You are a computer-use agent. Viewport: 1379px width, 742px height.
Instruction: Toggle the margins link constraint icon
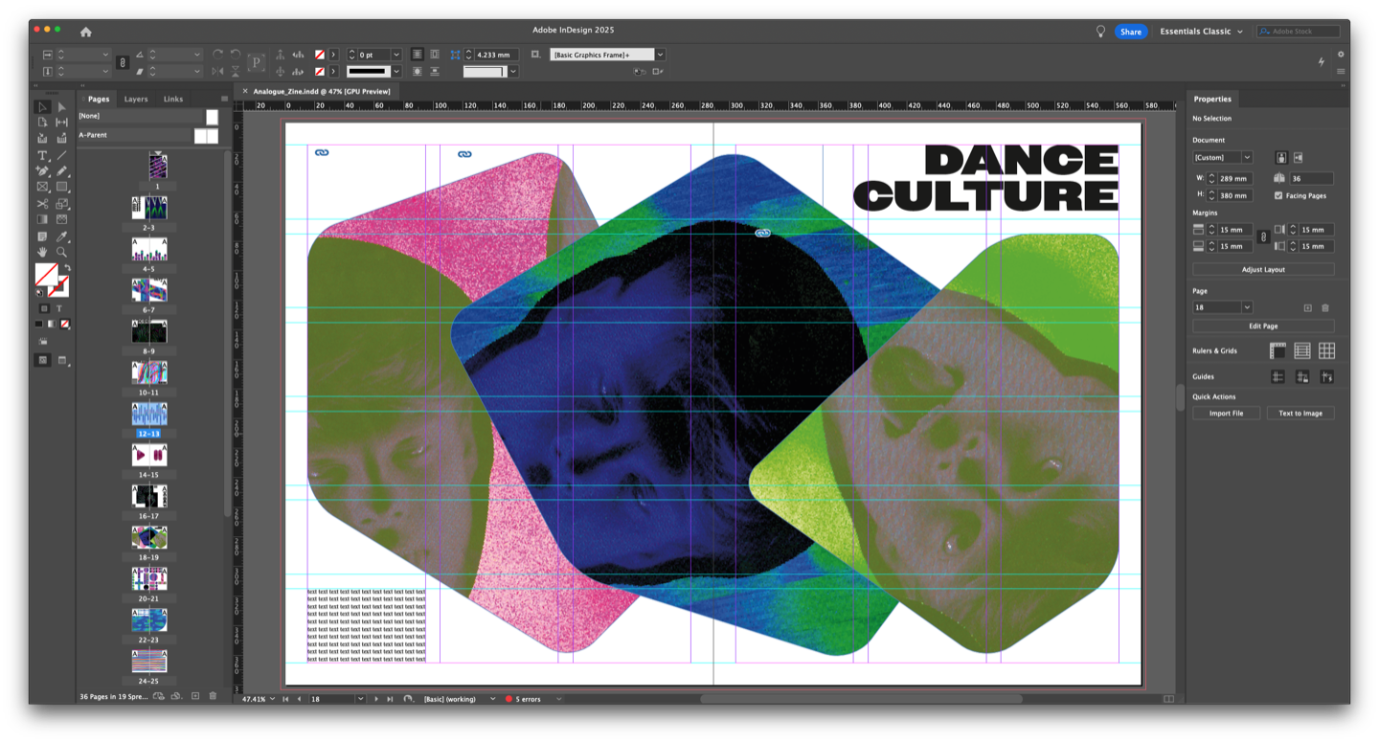[x=1263, y=237]
